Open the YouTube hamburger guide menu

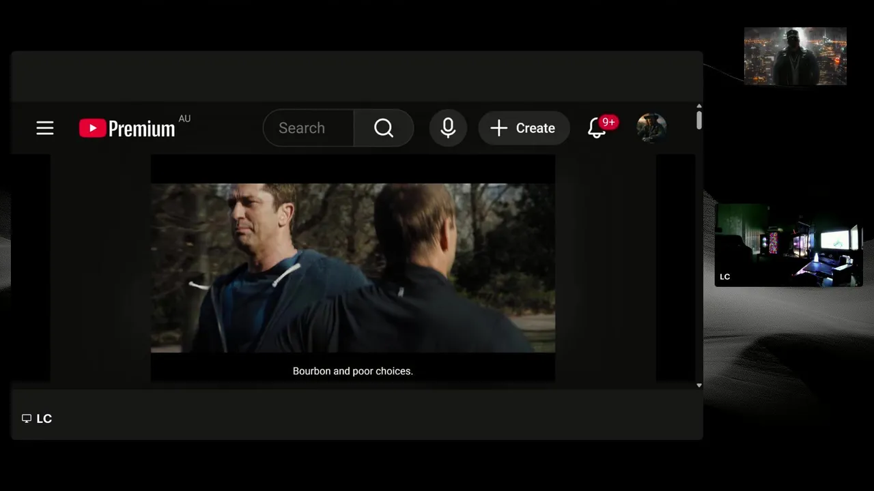pyautogui.click(x=45, y=128)
